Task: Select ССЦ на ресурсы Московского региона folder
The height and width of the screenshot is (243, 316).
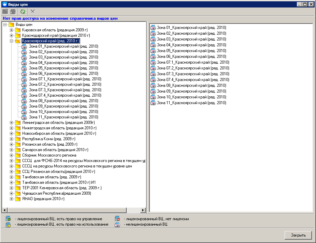Action: [77, 166]
